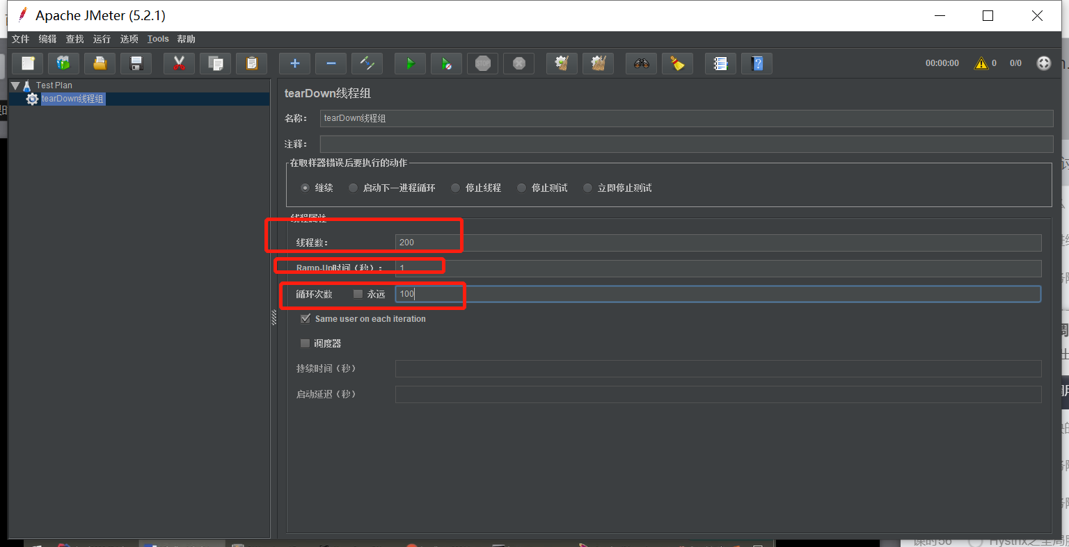
Task: Click the tearDown thread group gear icon
Action: (x=32, y=99)
